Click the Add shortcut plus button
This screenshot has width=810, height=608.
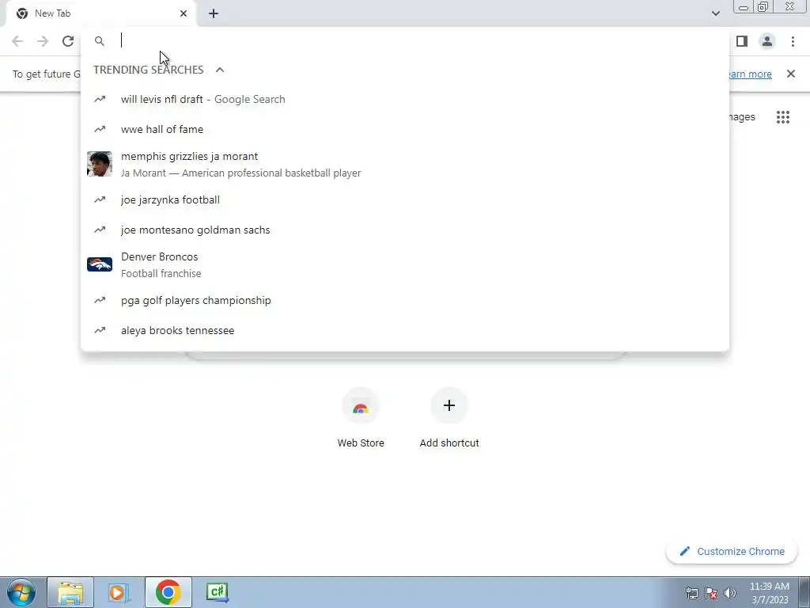coord(449,405)
